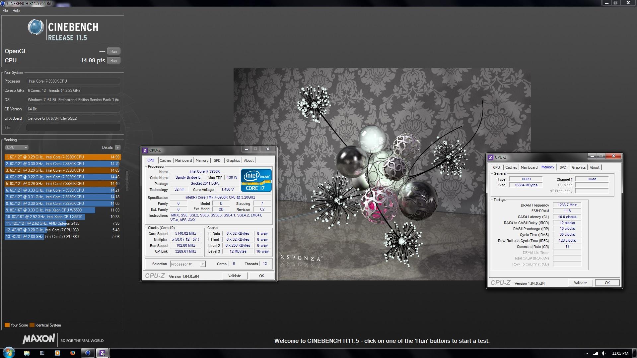Viewport: 637px width, 358px height.
Task: Open the Graphics tab in the left CPU-Z window
Action: (233, 160)
